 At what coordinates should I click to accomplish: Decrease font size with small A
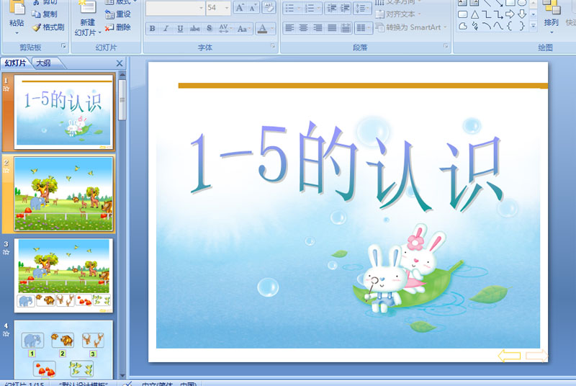pyautogui.click(x=253, y=8)
